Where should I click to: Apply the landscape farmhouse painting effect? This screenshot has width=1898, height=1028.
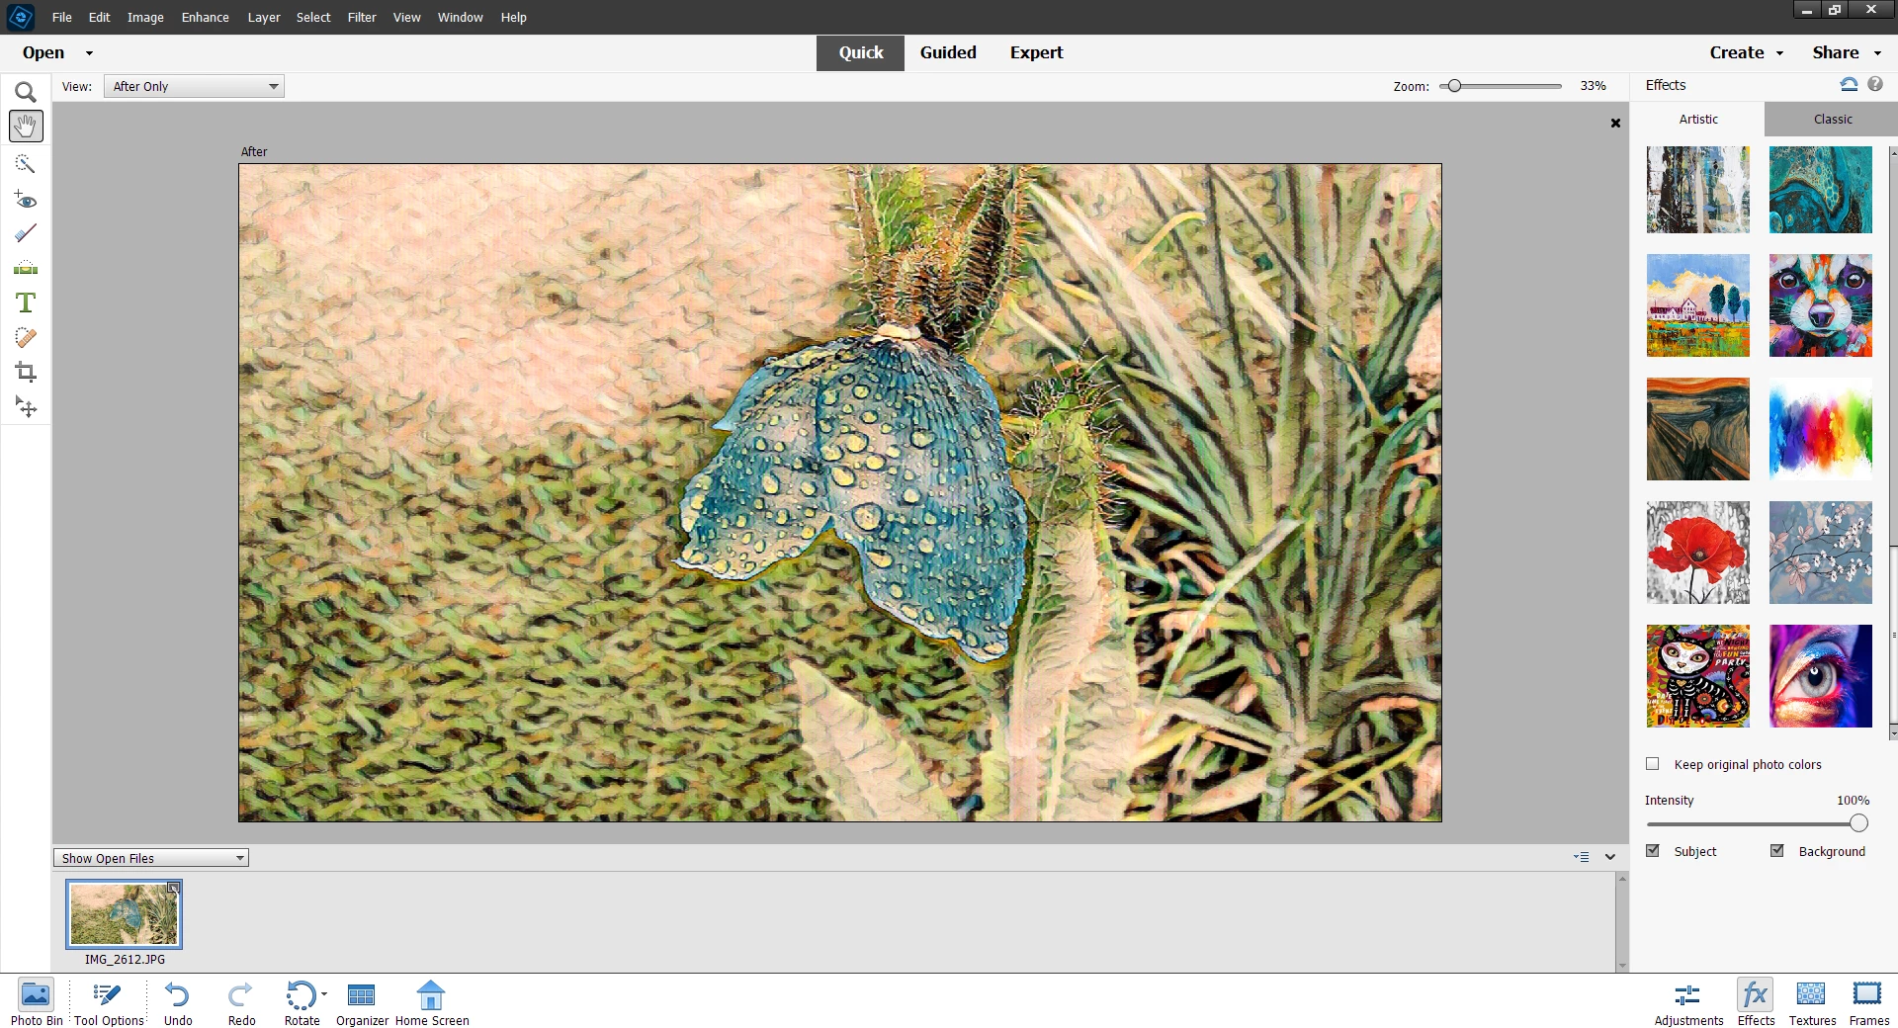1697,305
